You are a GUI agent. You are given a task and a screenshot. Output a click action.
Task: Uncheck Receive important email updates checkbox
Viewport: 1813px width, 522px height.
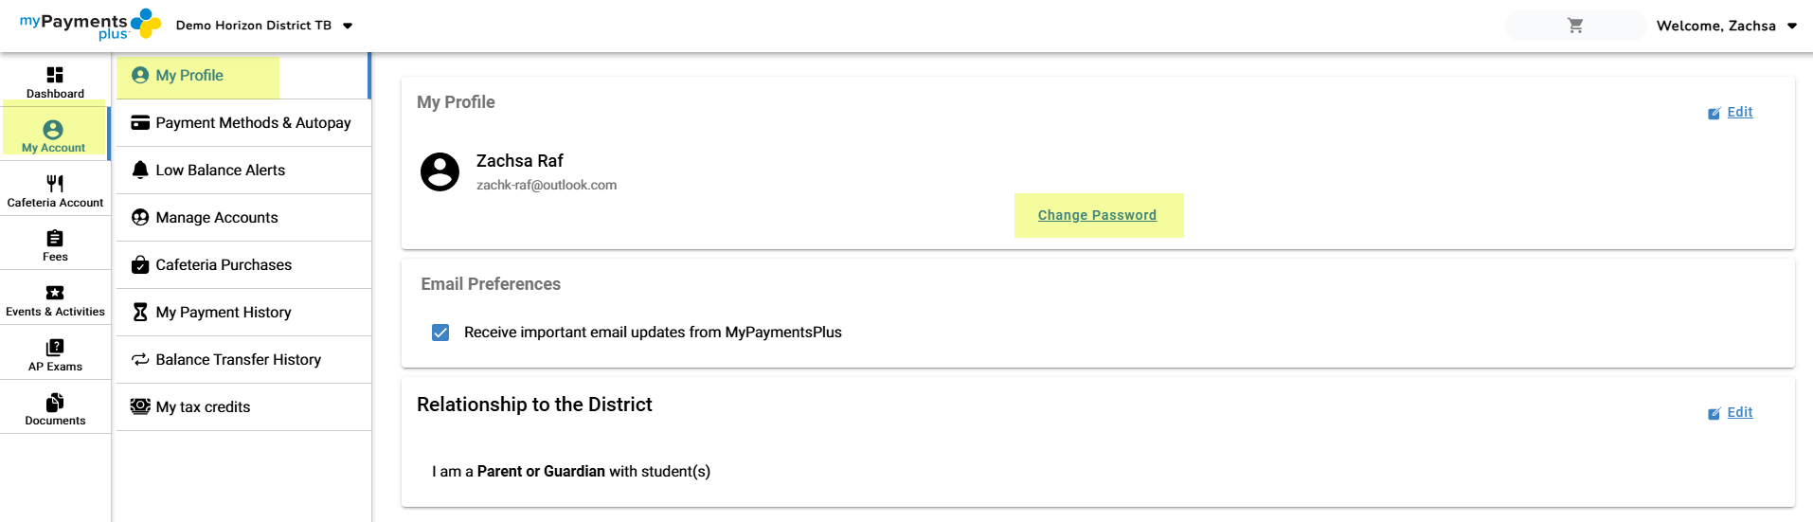click(x=440, y=333)
